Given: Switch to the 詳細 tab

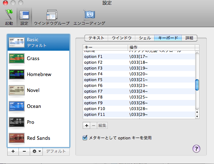Looking at the screenshot, I should click(x=189, y=38).
